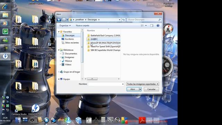This screenshot has width=222, height=125.
Task: Click the 23:24 clock on taskbar
Action: click(5, 118)
